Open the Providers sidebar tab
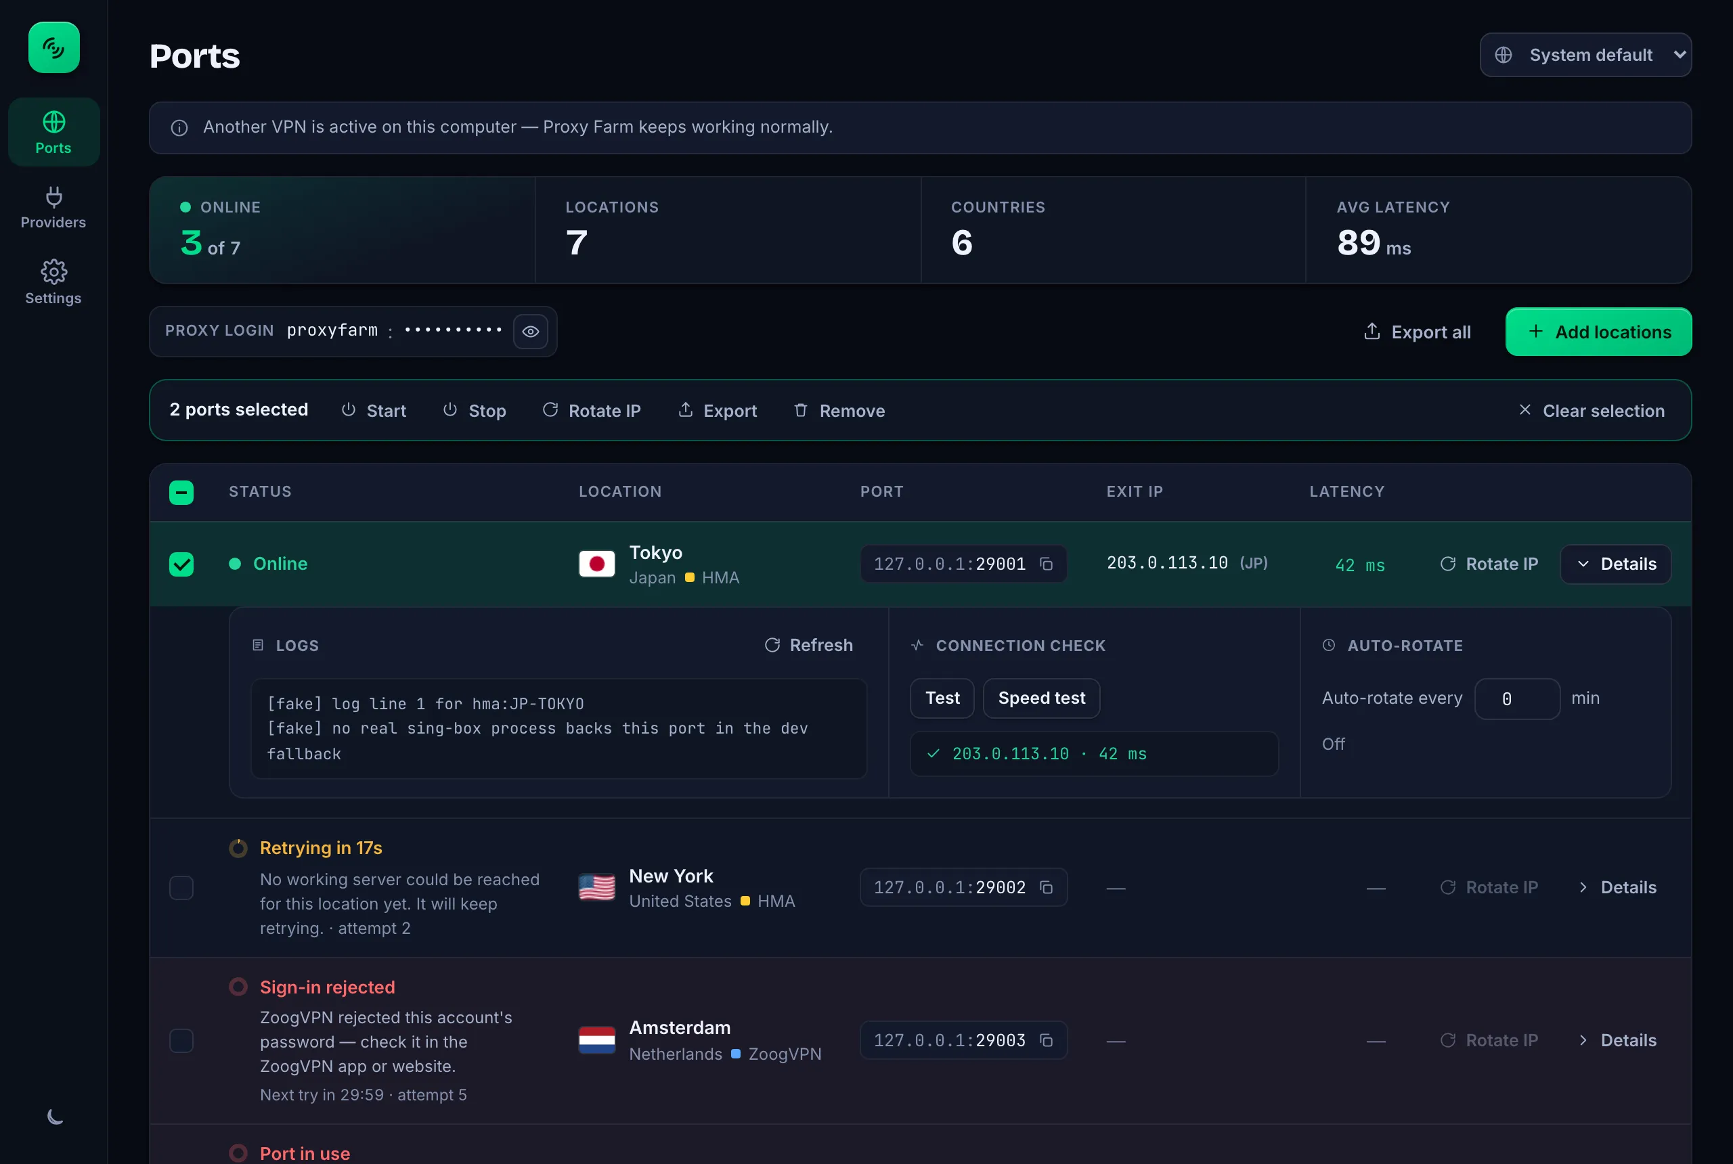Viewport: 1733px width, 1164px height. [53, 207]
